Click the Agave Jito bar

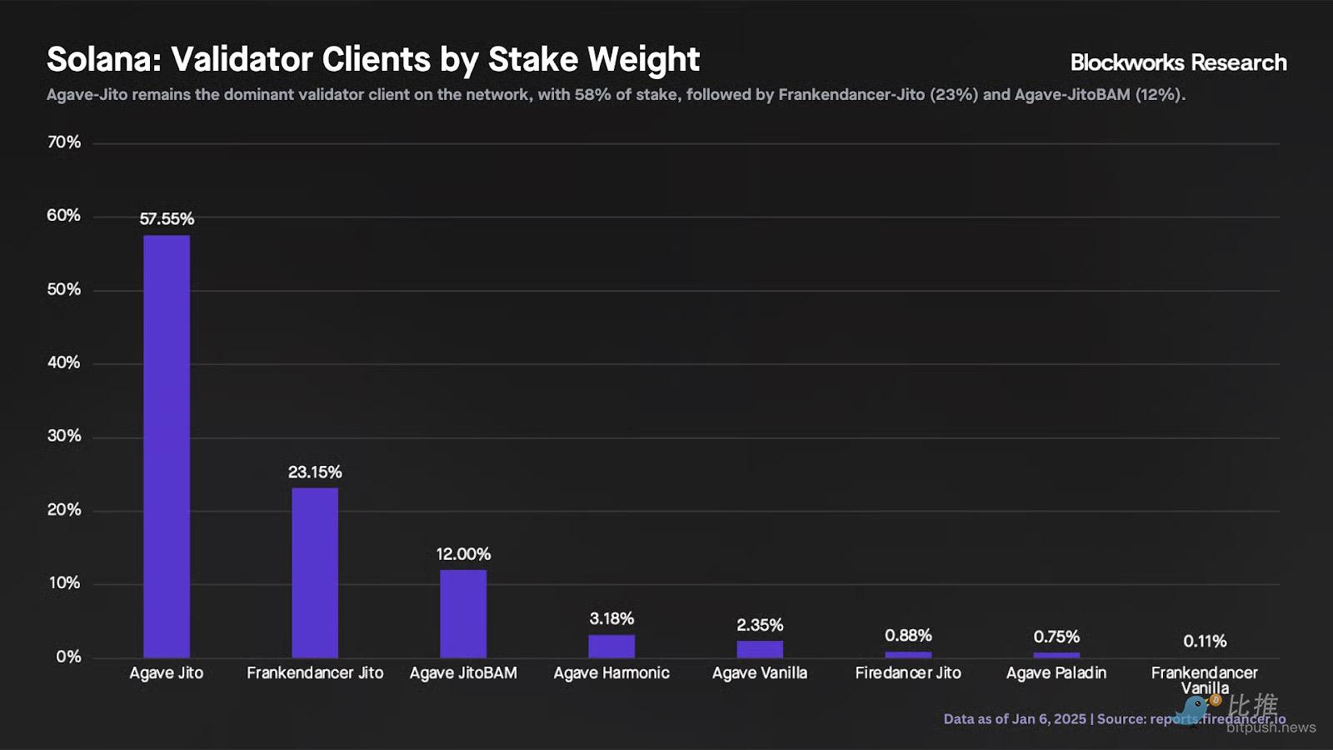167,446
